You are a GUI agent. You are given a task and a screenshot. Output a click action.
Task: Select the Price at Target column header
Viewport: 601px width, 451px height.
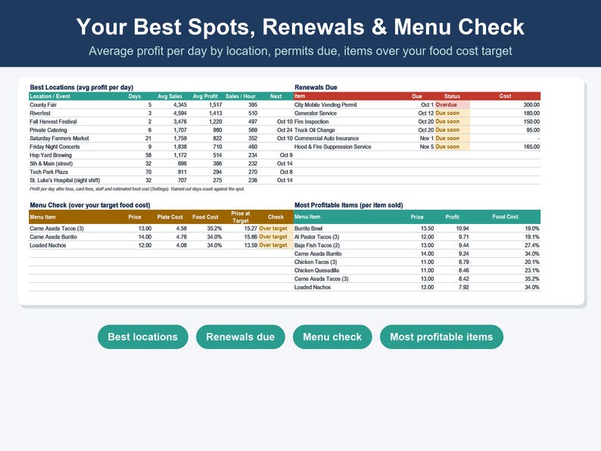[240, 217]
